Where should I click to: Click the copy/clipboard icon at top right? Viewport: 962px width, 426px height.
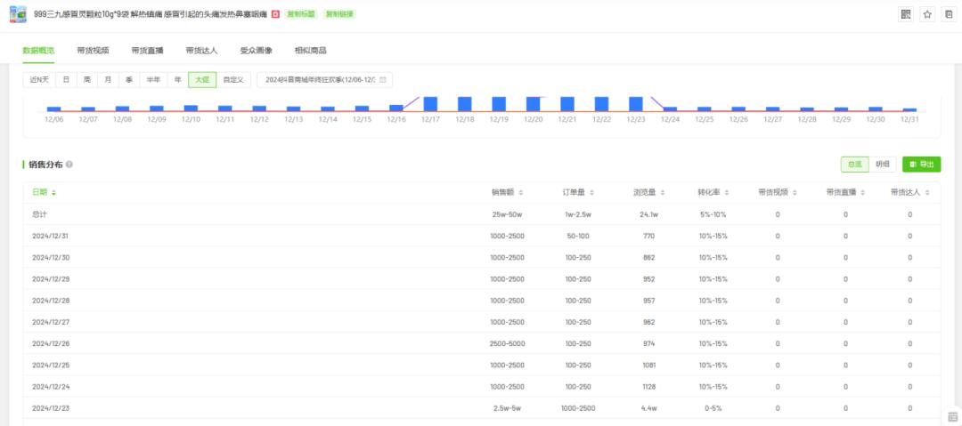[950, 15]
